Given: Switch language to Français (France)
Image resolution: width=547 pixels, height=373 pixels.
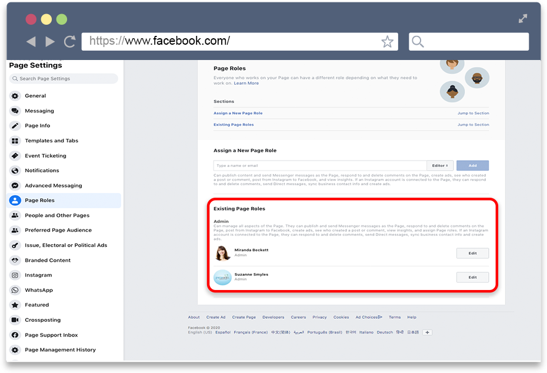Looking at the screenshot, I should 251,332.
